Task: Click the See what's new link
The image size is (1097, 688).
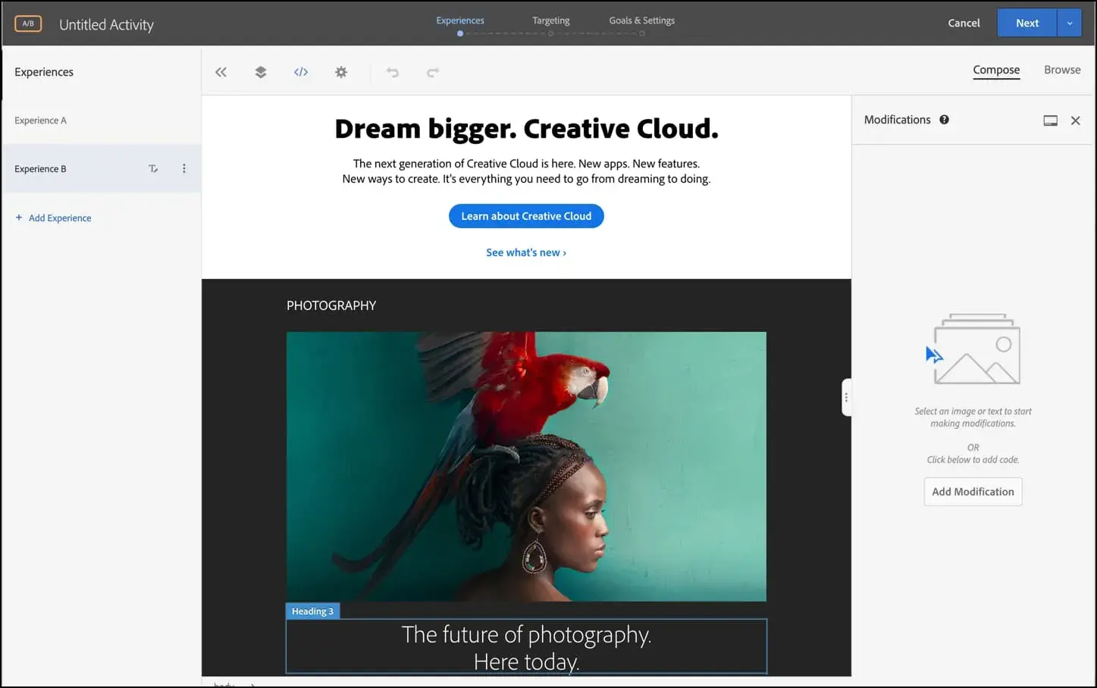Action: coord(526,252)
